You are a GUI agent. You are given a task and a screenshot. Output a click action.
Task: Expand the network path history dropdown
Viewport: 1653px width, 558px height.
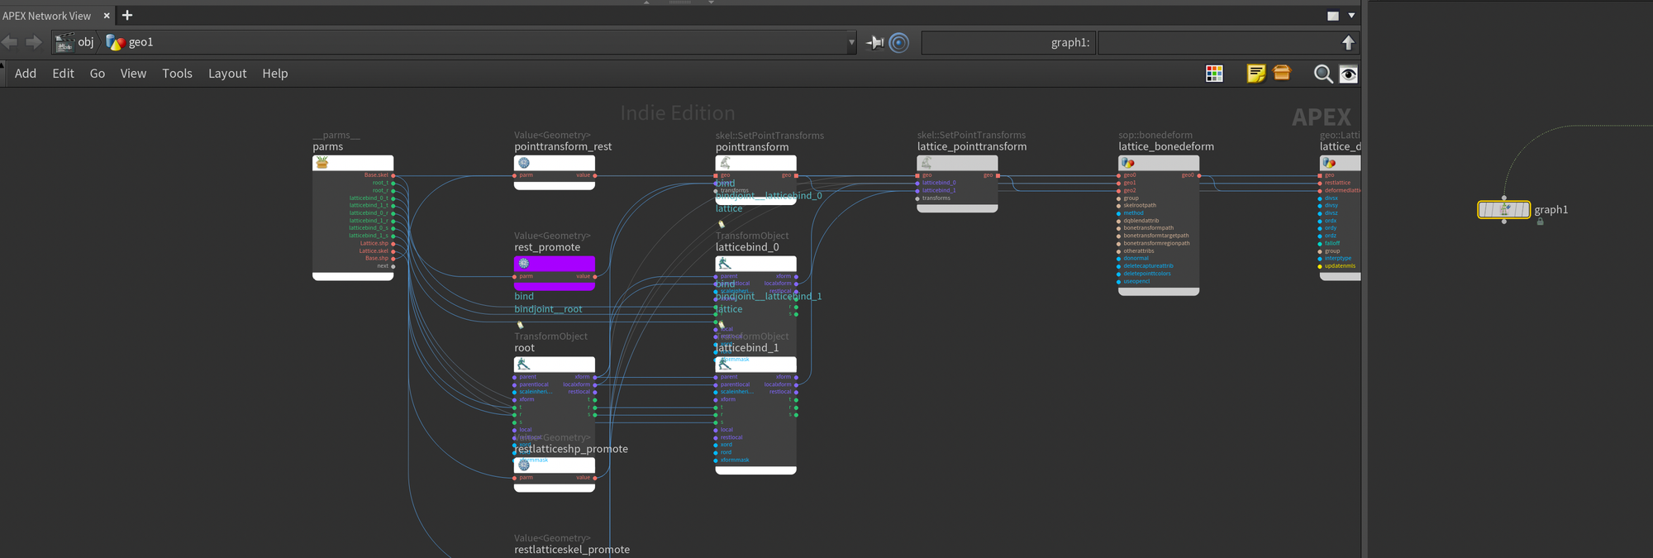[x=851, y=42]
